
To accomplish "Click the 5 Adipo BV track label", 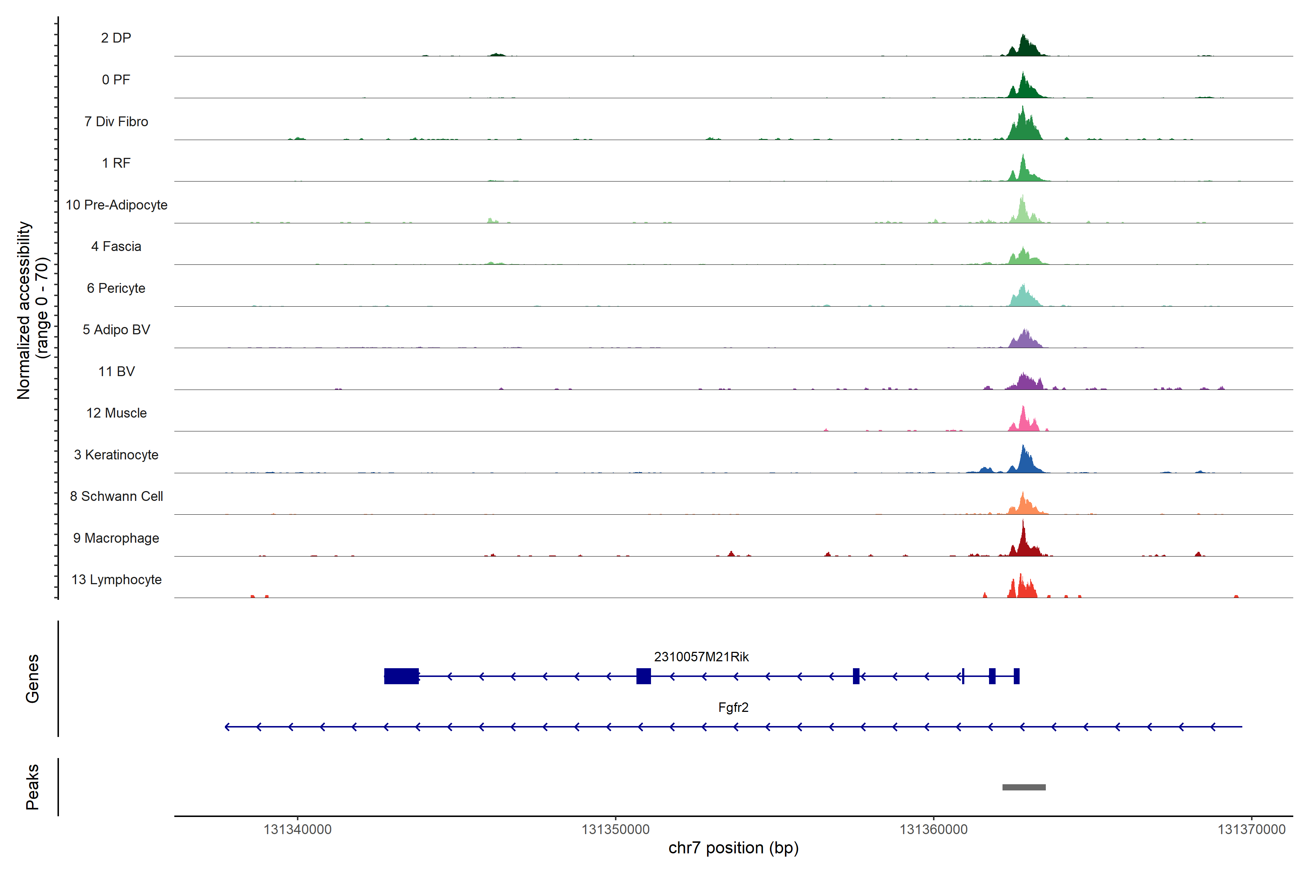I will click(116, 330).
